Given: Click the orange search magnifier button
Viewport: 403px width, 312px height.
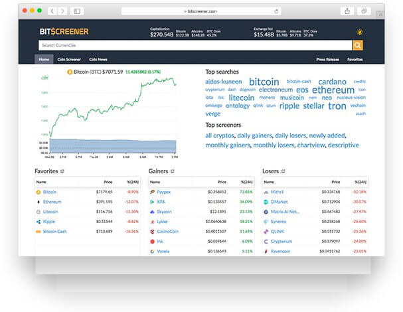Looking at the screenshot, I should click(x=357, y=46).
